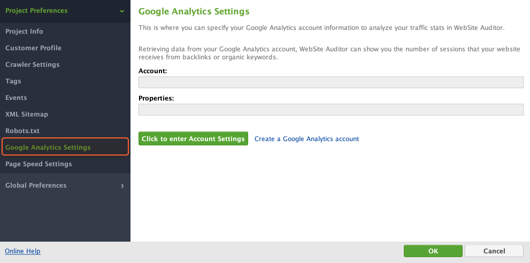This screenshot has height=263, width=530.
Task: Follow the Create a Google Analytics account link
Action: click(306, 139)
